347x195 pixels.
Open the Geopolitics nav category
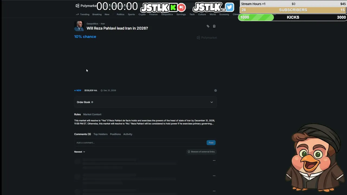[167, 14]
